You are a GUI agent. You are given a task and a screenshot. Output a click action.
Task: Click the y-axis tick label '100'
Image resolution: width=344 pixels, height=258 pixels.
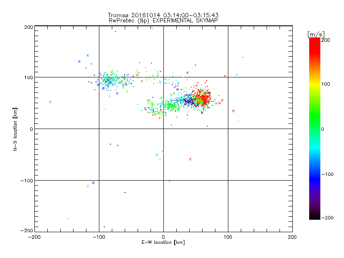point(28,77)
